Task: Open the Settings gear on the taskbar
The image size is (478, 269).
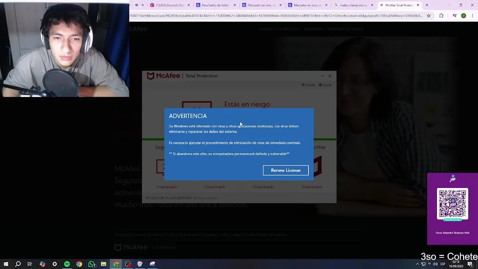Action: [55, 264]
